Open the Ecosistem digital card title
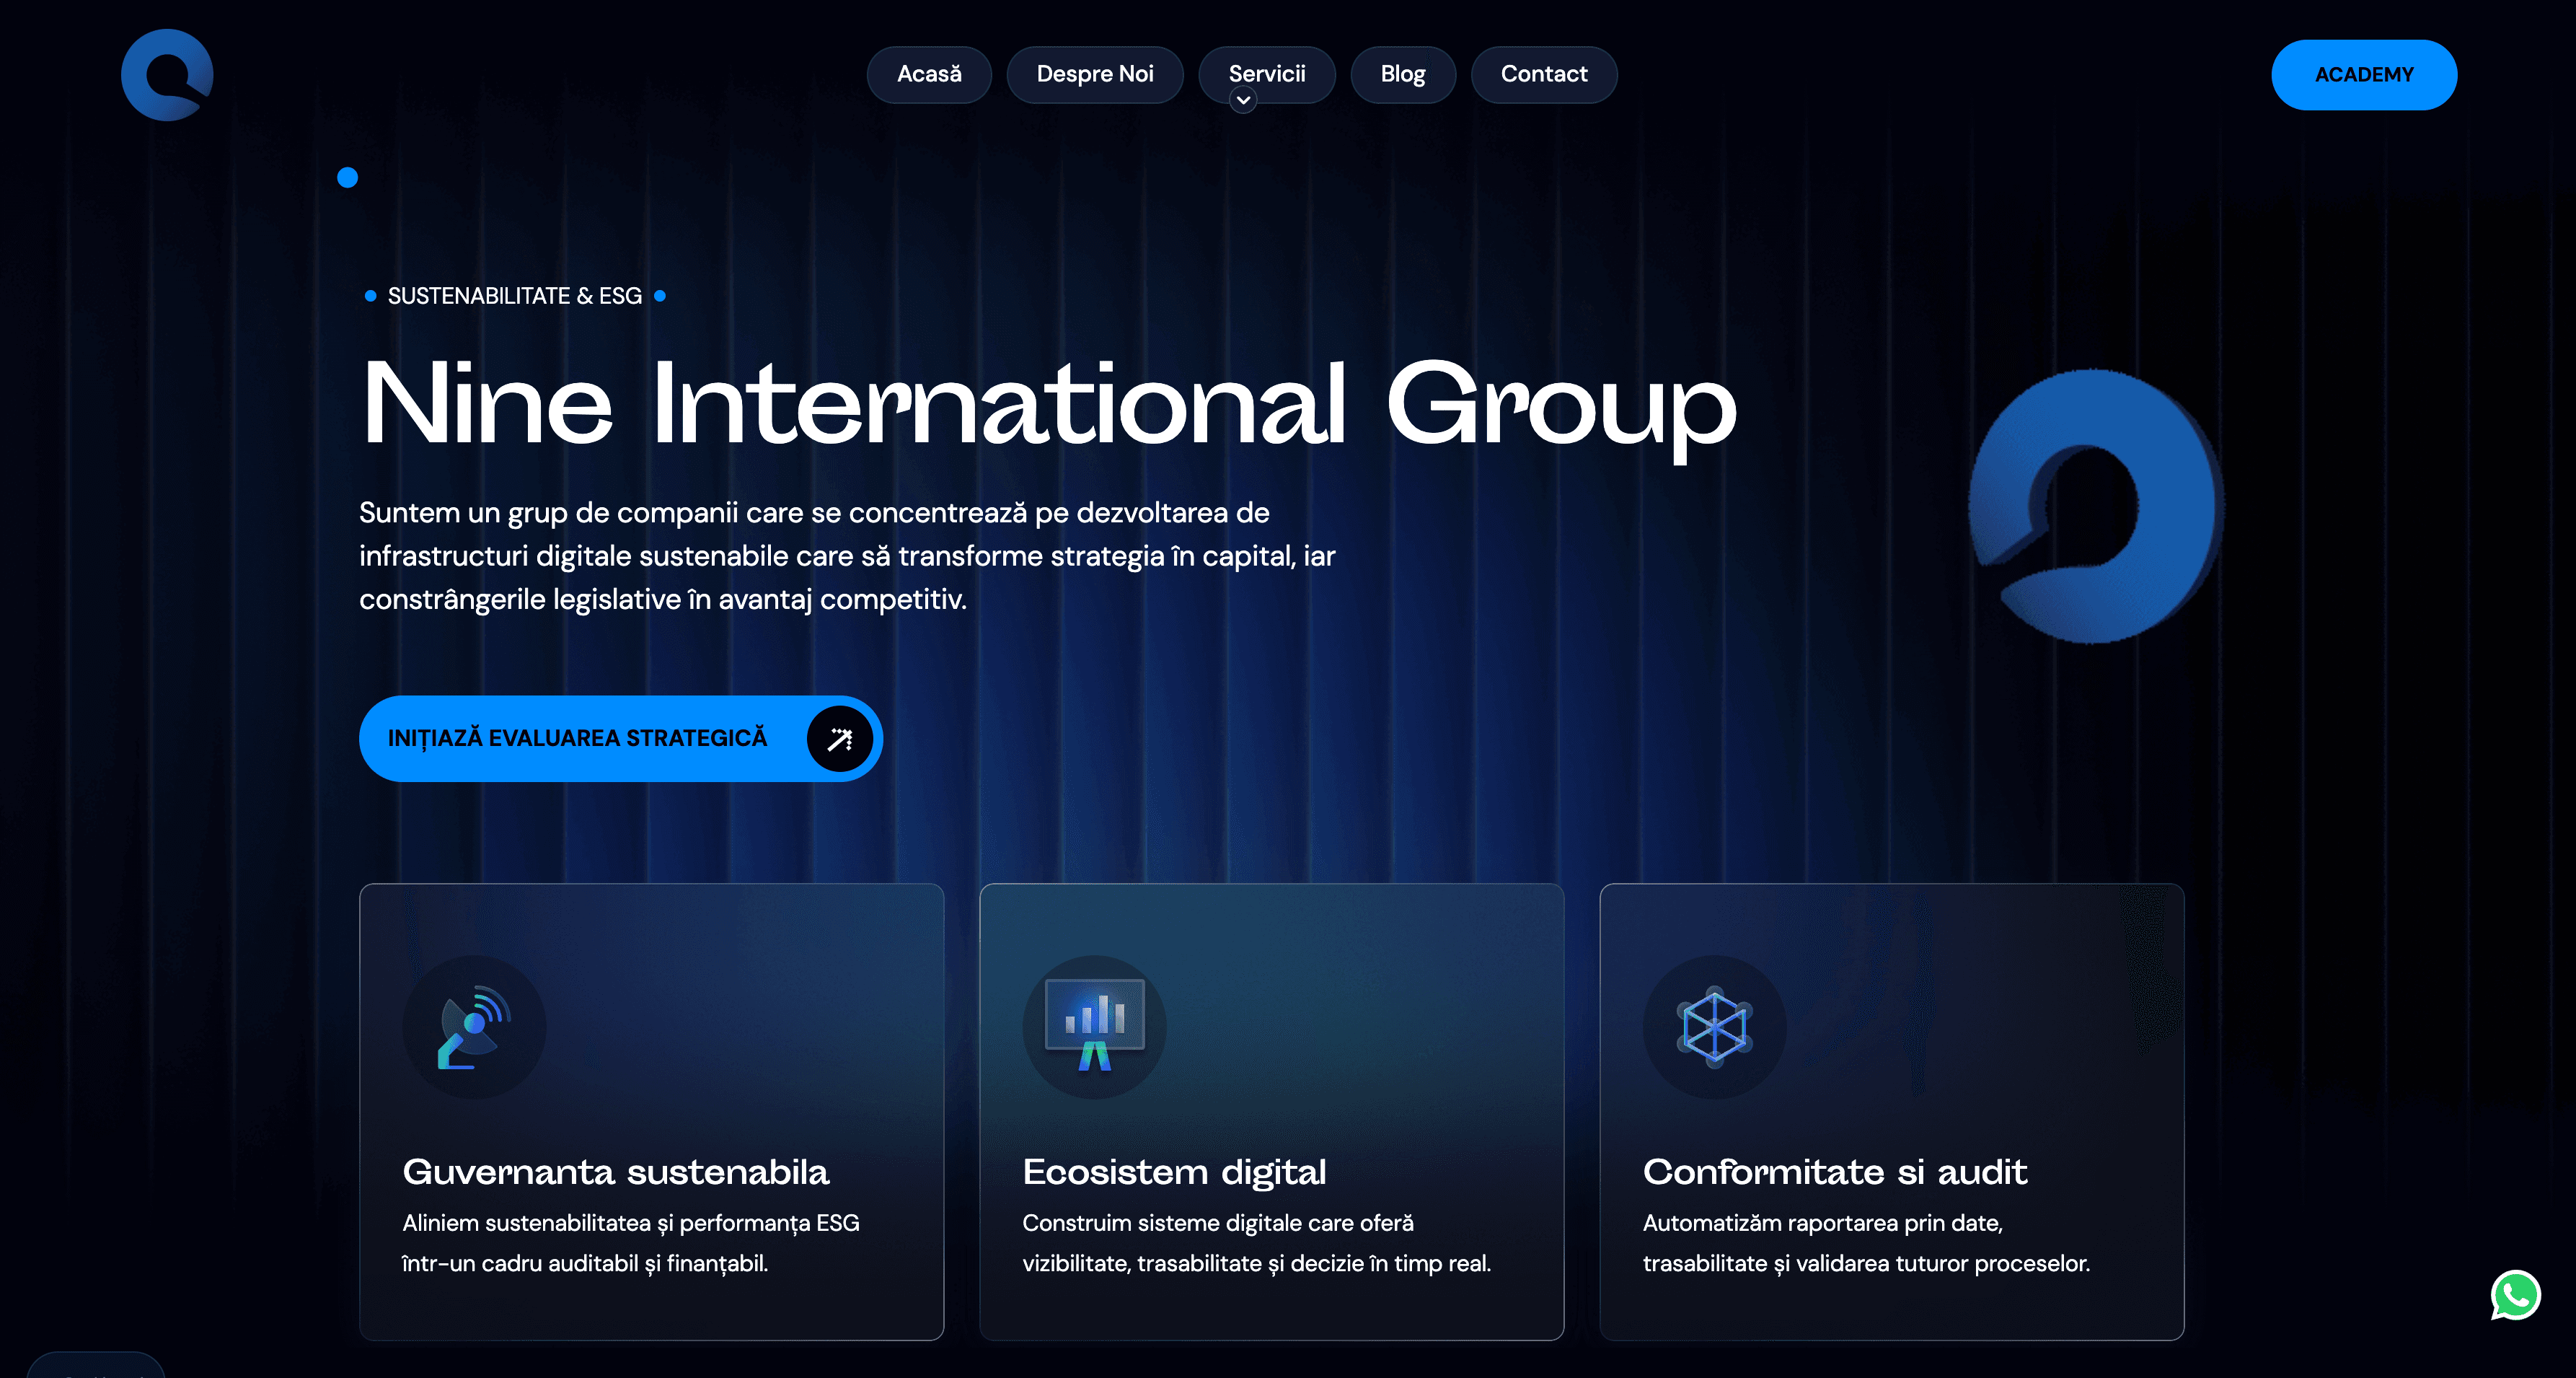2576x1378 pixels. pyautogui.click(x=1174, y=1172)
